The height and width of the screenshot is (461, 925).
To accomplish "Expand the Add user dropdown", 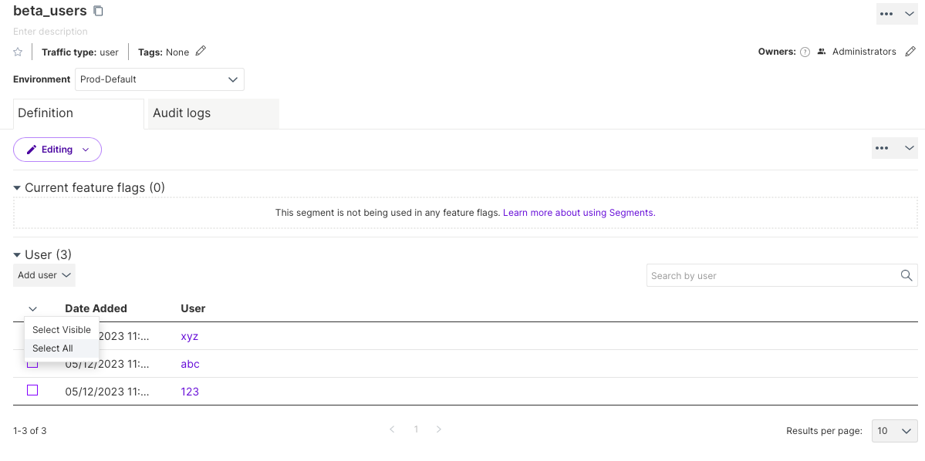I will coord(44,275).
